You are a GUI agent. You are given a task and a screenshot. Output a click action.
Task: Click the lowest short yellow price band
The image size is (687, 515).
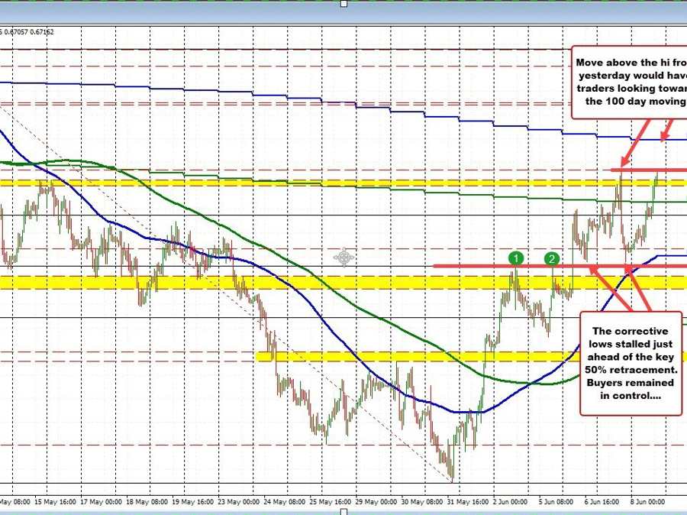382,356
